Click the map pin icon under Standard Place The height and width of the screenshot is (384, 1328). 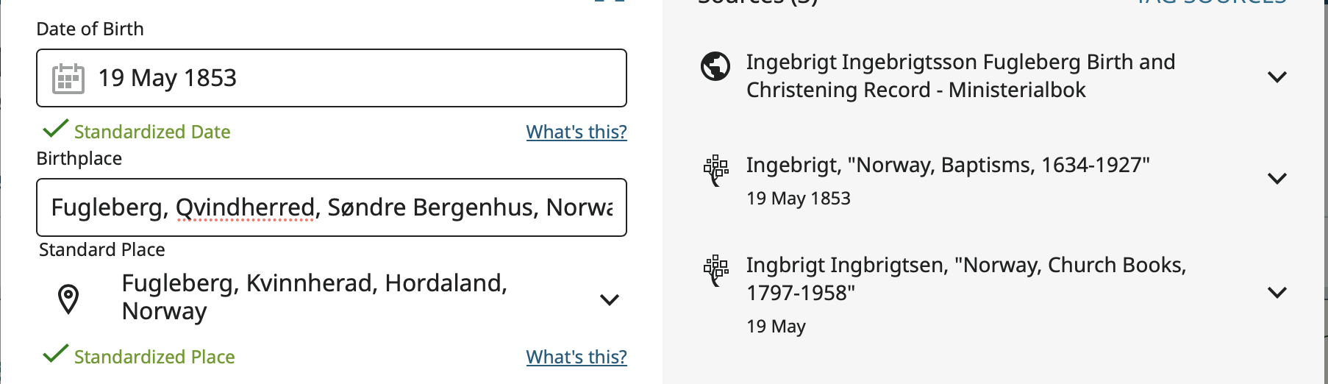[68, 299]
